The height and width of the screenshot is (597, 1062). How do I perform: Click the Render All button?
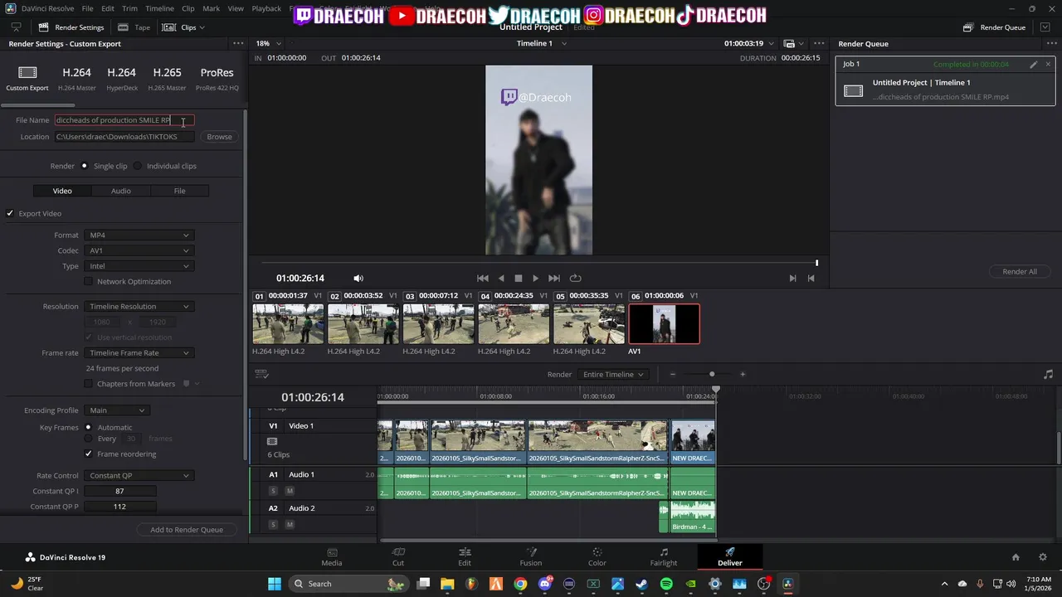tap(1020, 271)
